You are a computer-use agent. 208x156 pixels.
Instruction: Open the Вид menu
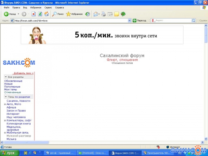coord(25,7)
